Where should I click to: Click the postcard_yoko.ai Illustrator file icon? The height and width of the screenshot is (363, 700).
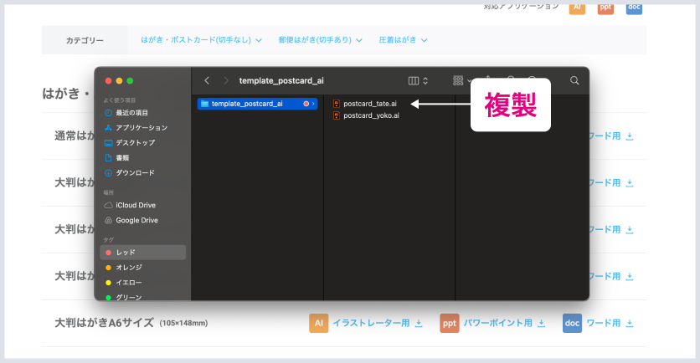pos(336,115)
